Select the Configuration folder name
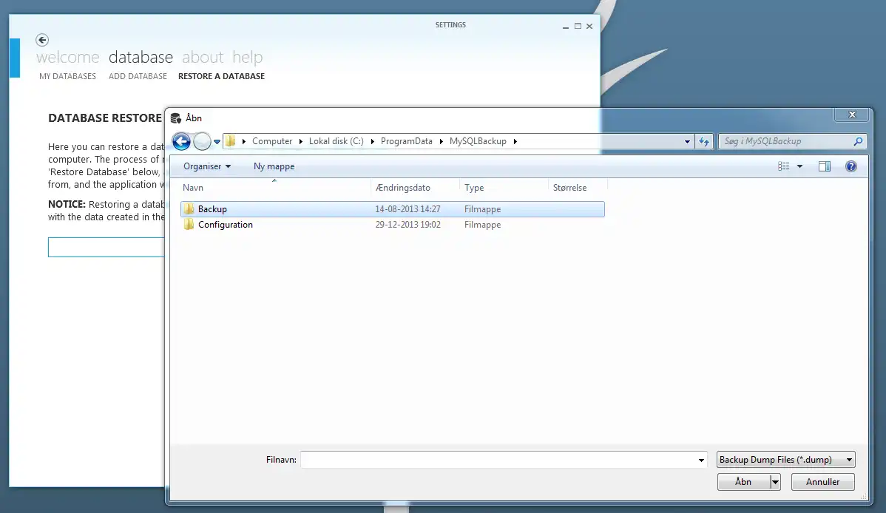 click(x=226, y=224)
